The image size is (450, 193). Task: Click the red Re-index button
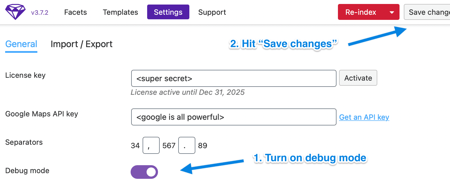tap(361, 12)
